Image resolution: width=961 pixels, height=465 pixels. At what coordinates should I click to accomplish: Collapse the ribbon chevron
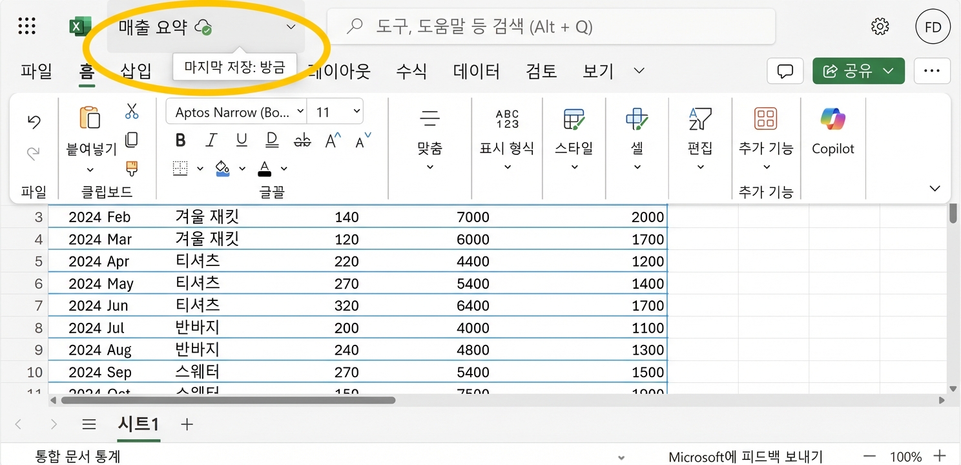click(x=935, y=189)
